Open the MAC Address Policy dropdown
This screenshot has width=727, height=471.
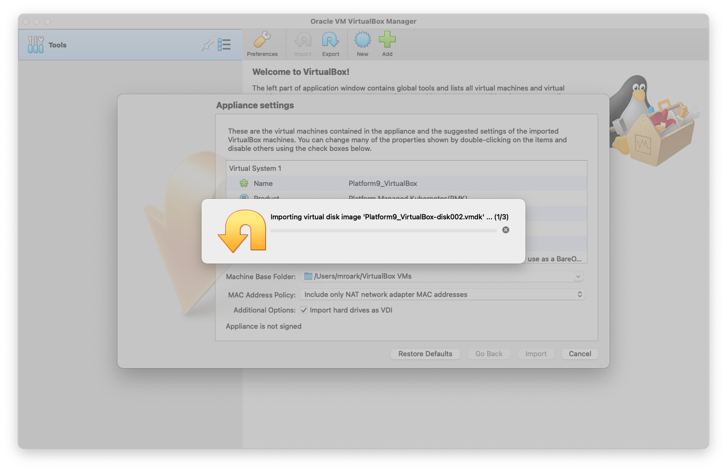pyautogui.click(x=579, y=295)
